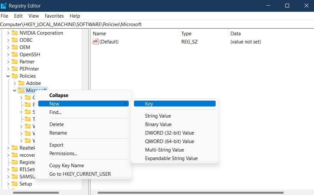Create a new Multi-String Value
Viewport: 314px width, 195px height.
[174, 150]
